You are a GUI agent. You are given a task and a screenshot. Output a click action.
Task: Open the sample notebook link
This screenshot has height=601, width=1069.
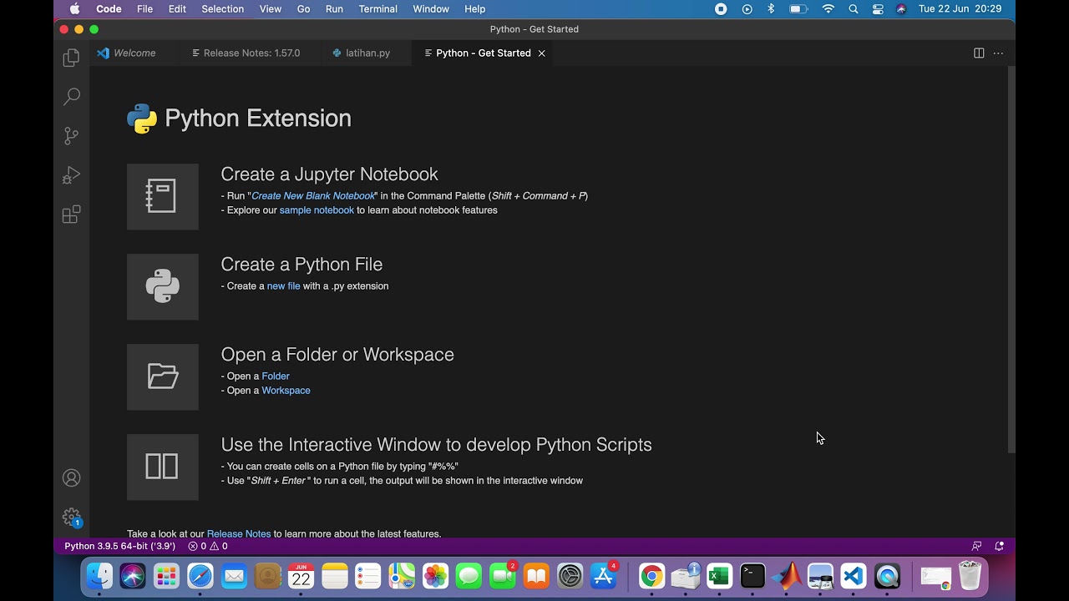point(317,210)
